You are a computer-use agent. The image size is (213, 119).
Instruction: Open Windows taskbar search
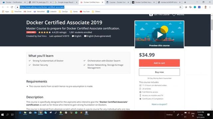pyautogui.click(x=7, y=115)
